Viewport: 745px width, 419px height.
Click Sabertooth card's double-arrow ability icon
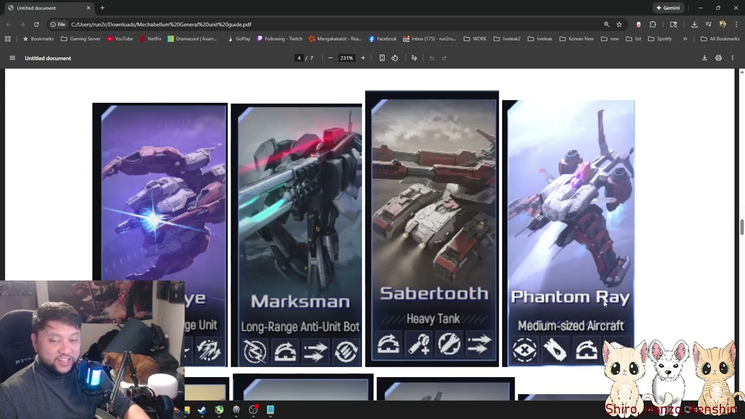click(x=479, y=345)
